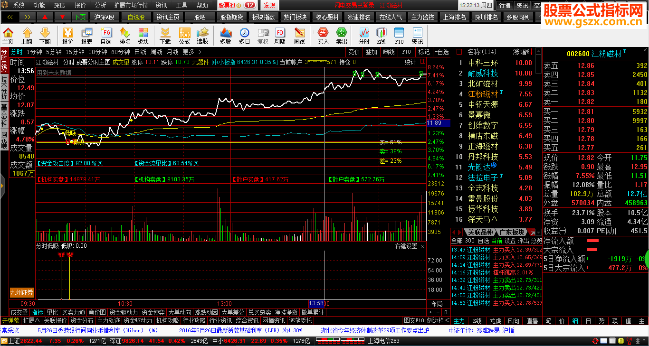The width and height of the screenshot is (649, 346).
Task: Click the double-left back arrows button
Action: (x=10, y=17)
